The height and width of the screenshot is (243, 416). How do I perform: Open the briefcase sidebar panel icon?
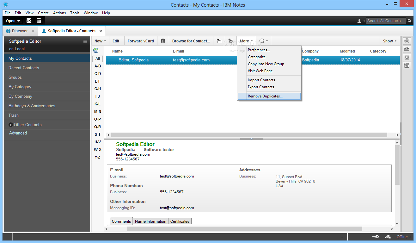[x=407, y=49]
